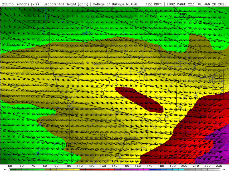Click the 10260 height contour label
Image resolution: width=229 pixels, height=171 pixels.
[185, 136]
